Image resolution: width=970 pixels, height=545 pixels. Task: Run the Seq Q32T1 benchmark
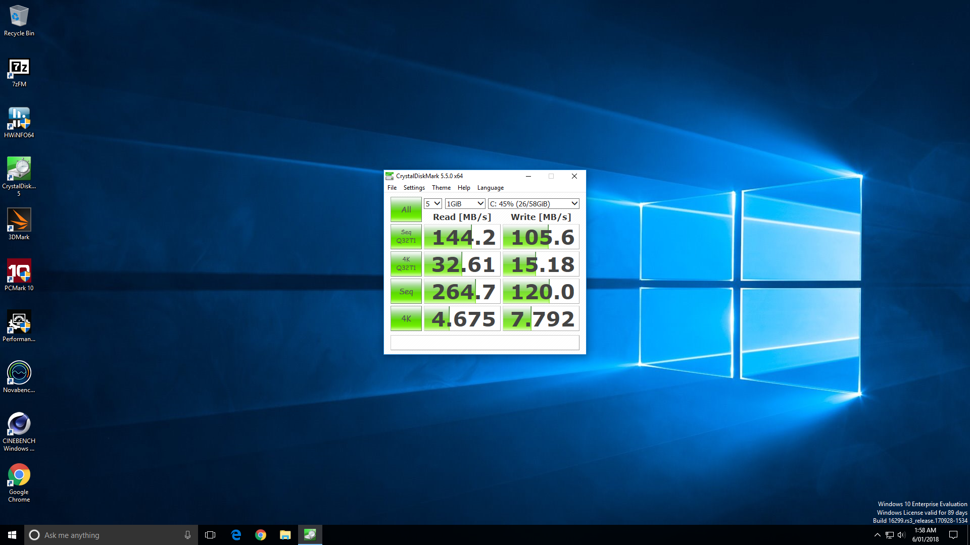coord(406,237)
